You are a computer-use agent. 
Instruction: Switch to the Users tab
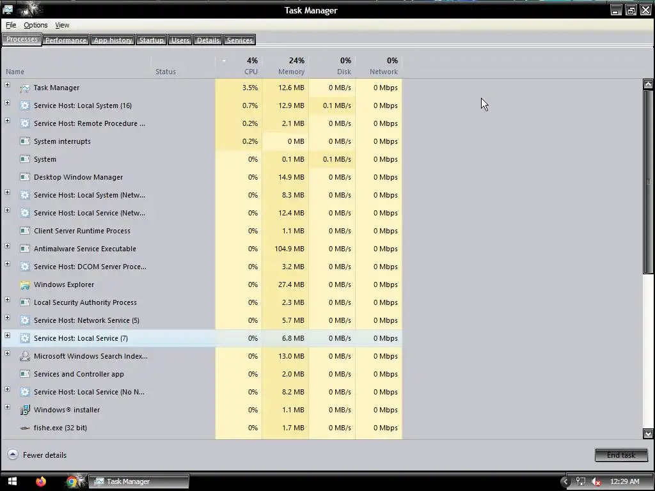(180, 40)
